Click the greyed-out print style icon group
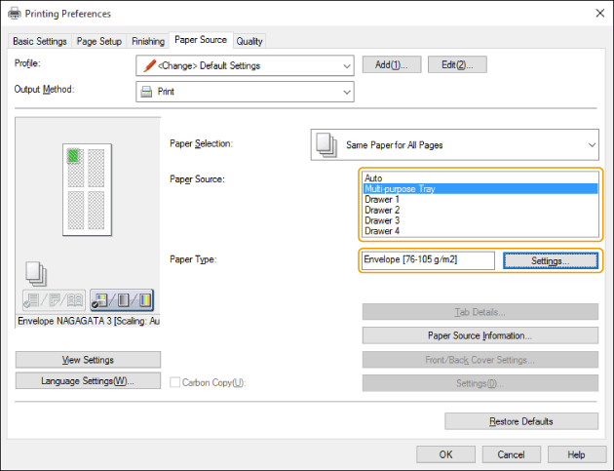Viewport: 614px width, 471px height. pyautogui.click(x=51, y=299)
